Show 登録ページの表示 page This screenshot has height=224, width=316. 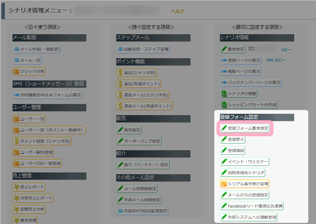click(x=240, y=60)
